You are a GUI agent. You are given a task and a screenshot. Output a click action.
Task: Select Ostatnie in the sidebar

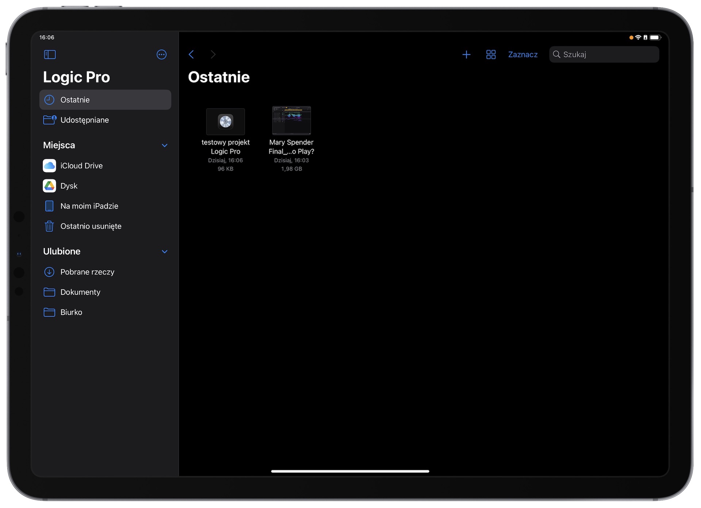[105, 100]
